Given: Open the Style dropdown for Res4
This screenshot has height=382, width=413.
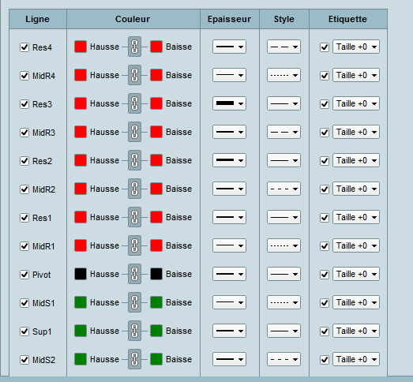Looking at the screenshot, I should (283, 47).
